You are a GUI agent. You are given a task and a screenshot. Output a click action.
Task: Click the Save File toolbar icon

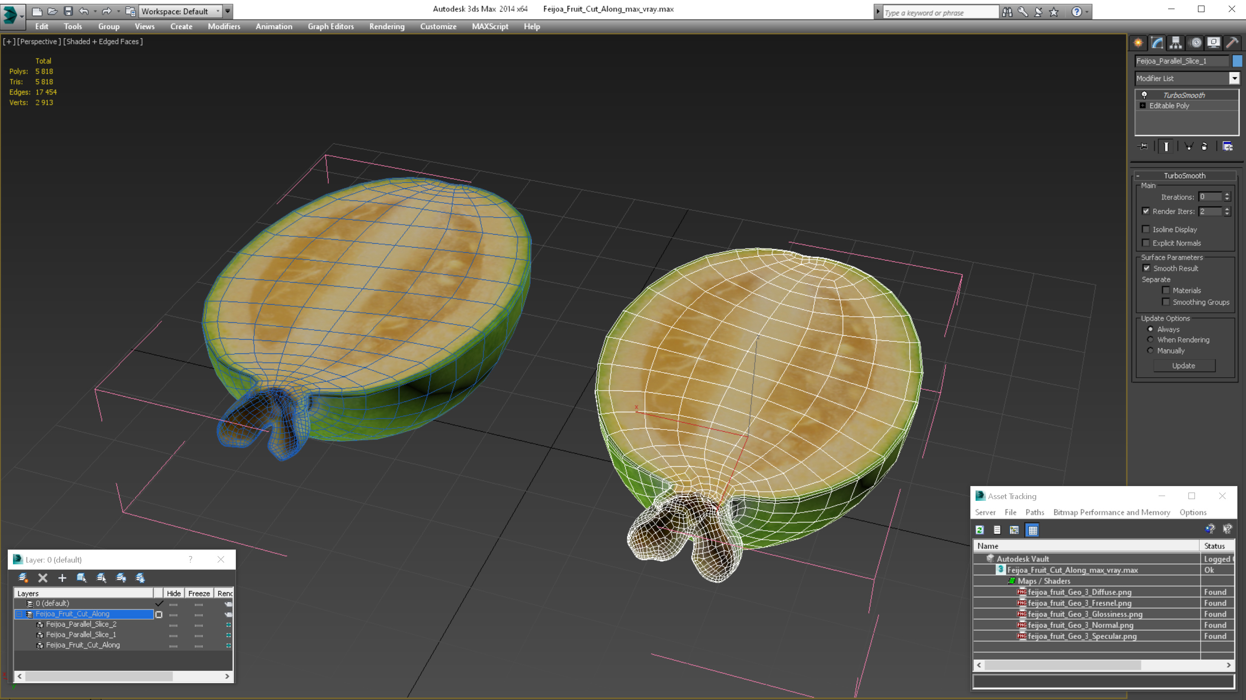[x=68, y=11]
